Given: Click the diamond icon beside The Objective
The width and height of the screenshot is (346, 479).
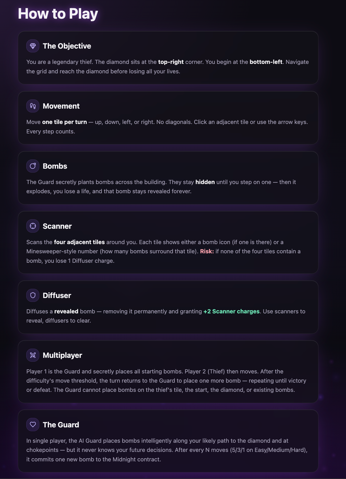Looking at the screenshot, I should tap(33, 46).
